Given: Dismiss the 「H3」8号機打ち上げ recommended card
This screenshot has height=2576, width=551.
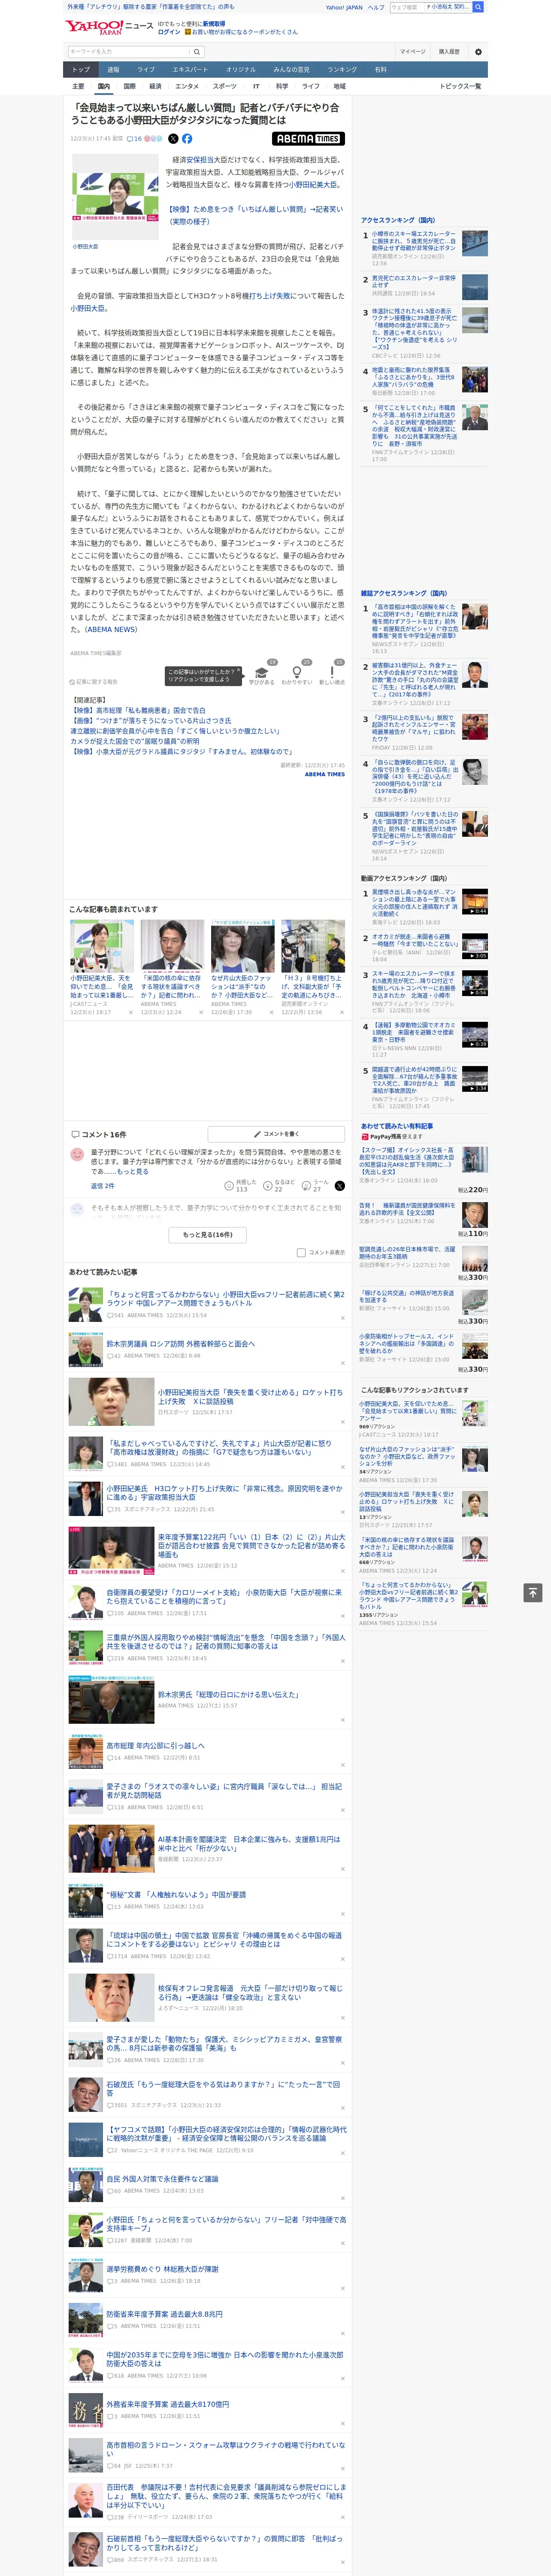Looking at the screenshot, I should click(341, 1012).
